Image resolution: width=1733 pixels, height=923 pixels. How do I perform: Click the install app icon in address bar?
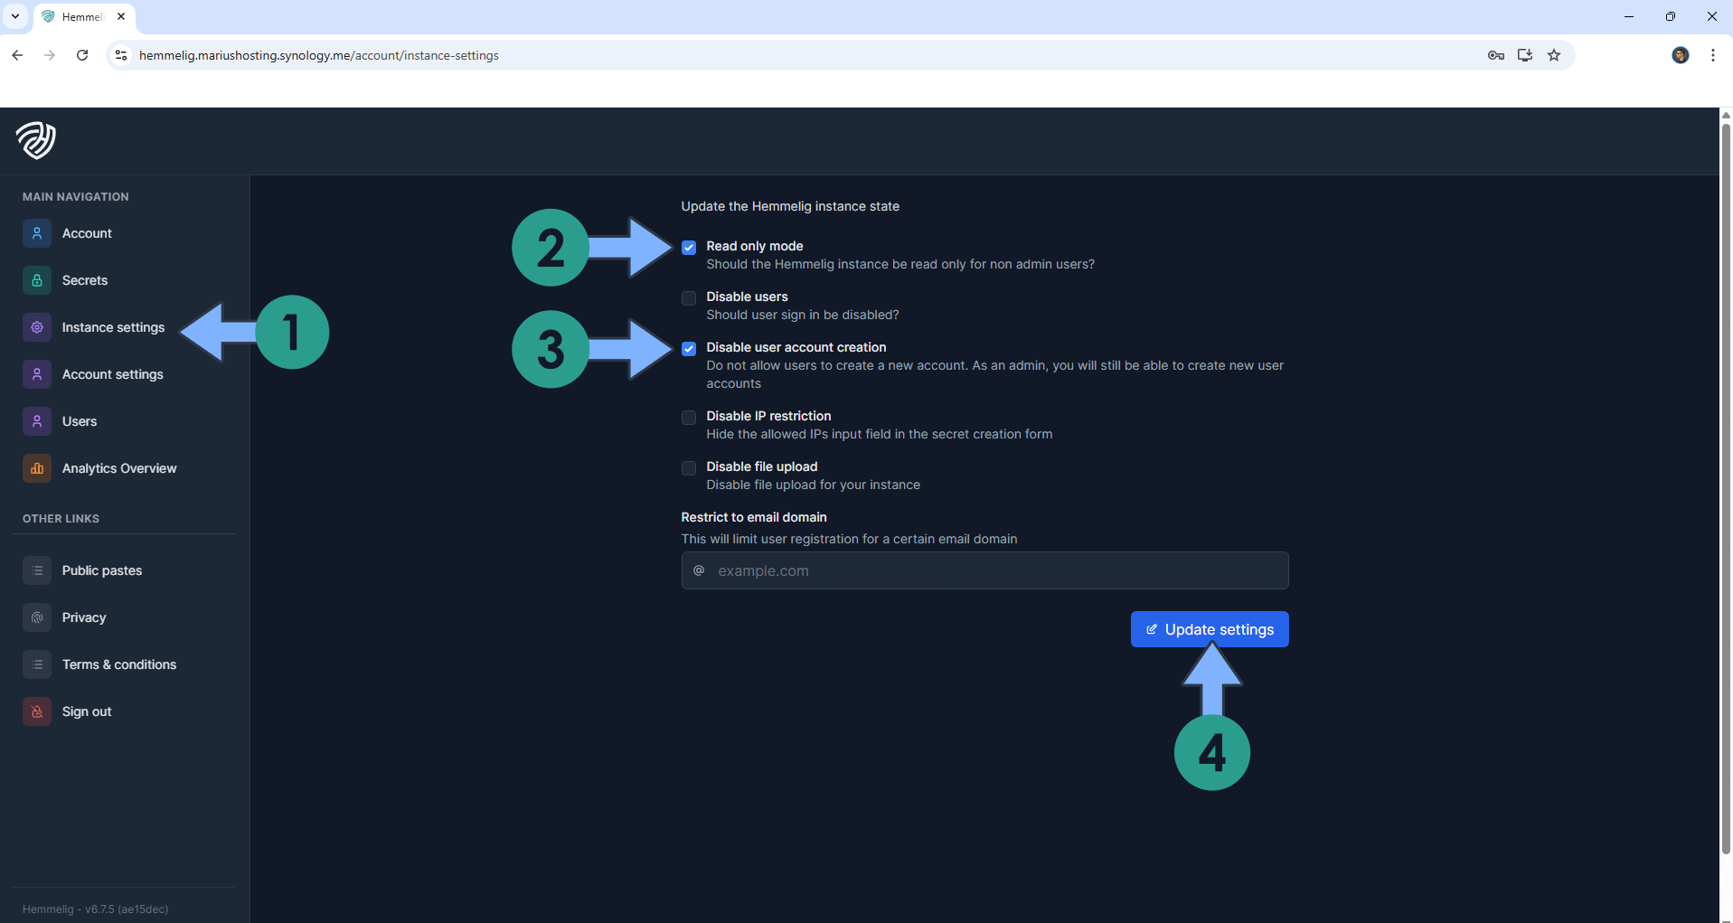(x=1525, y=55)
